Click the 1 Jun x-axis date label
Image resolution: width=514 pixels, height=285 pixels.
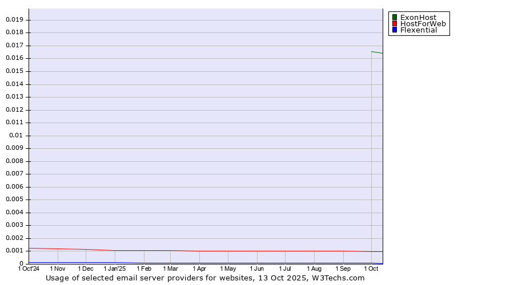[257, 268]
